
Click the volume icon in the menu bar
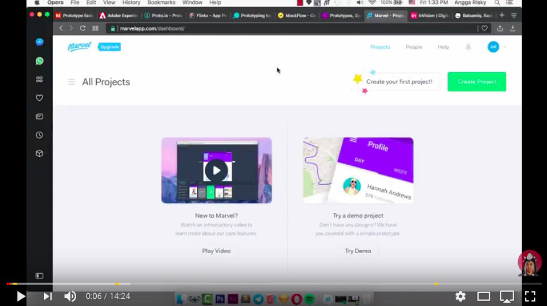click(360, 2)
